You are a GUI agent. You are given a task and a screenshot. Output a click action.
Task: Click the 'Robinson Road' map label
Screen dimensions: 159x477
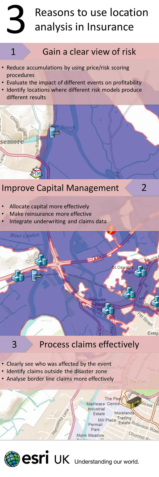click(x=145, y=426)
